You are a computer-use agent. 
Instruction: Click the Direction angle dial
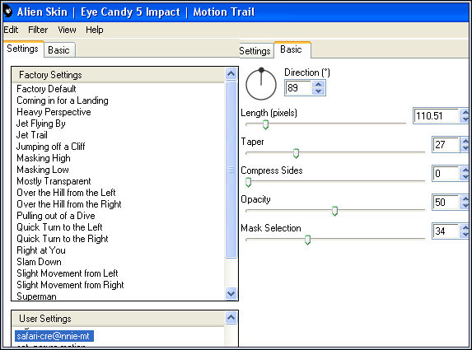tap(261, 85)
